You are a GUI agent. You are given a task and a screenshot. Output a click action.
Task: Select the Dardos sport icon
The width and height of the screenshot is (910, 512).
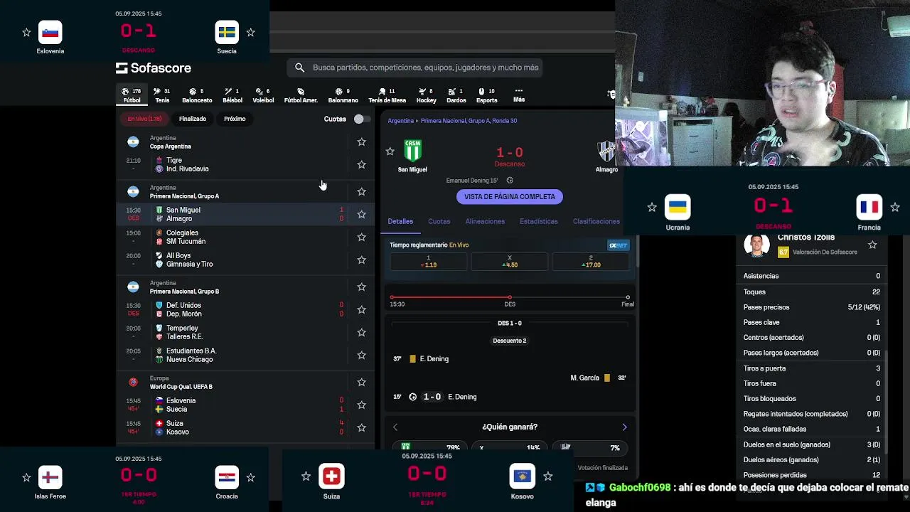coord(456,95)
